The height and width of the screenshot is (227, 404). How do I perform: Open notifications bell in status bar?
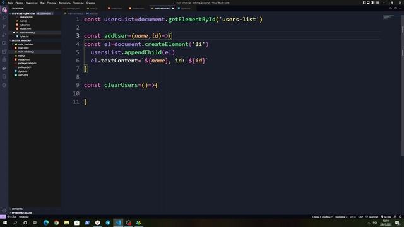400,217
